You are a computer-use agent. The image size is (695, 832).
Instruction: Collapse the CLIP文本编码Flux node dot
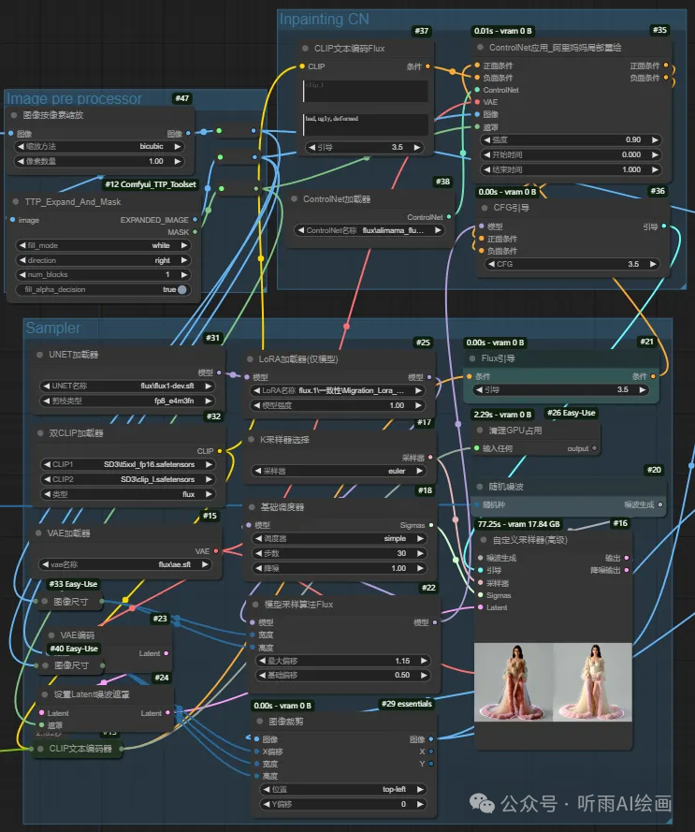click(305, 49)
